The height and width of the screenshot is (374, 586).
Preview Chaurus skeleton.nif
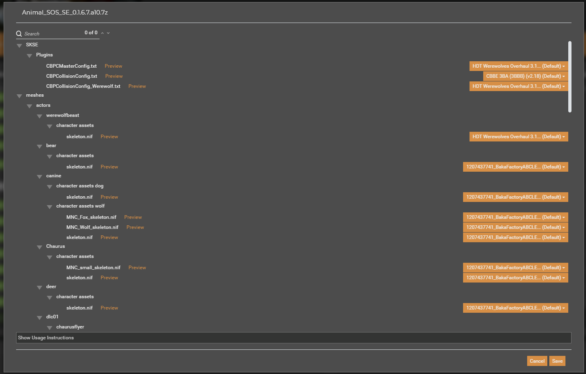pos(109,278)
